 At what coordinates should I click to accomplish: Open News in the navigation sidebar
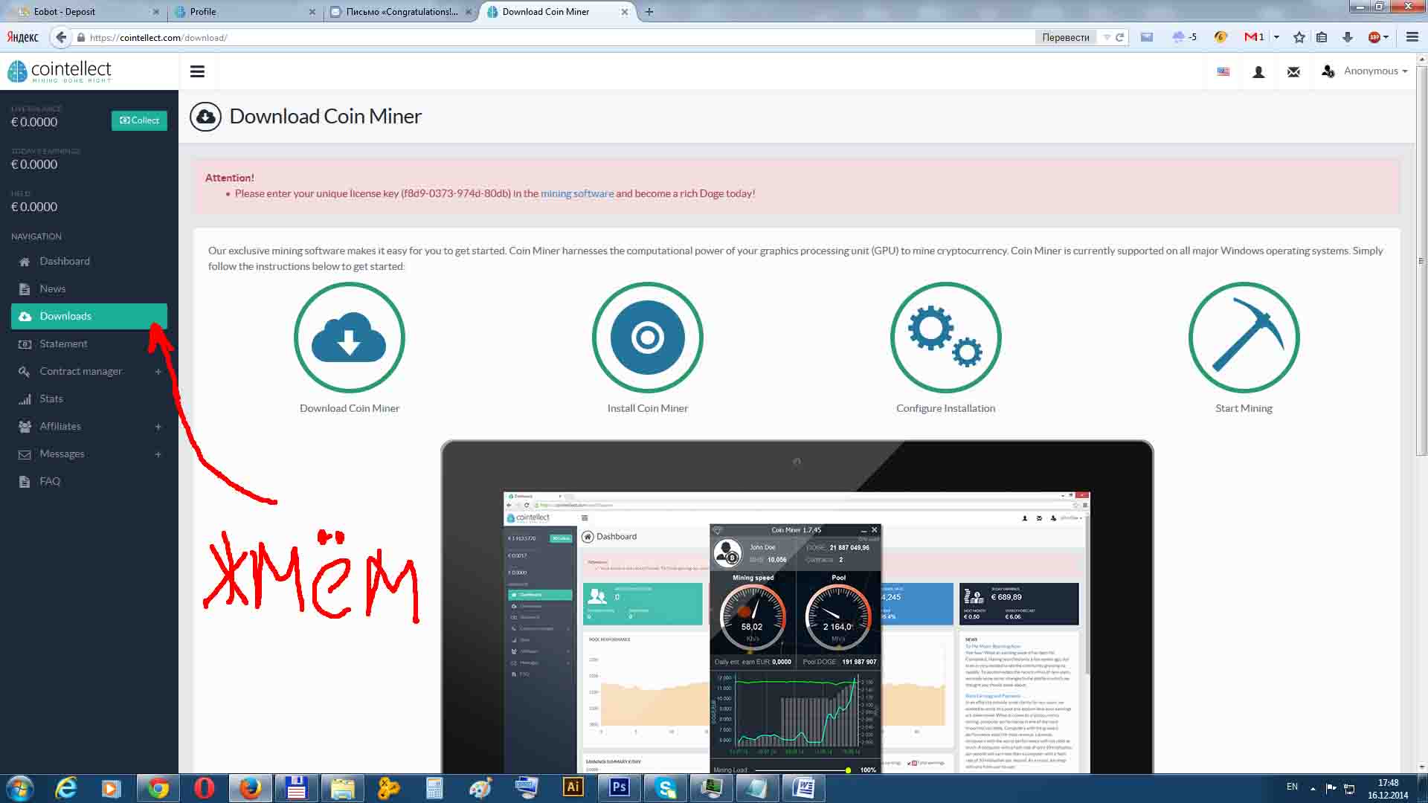pyautogui.click(x=89, y=288)
